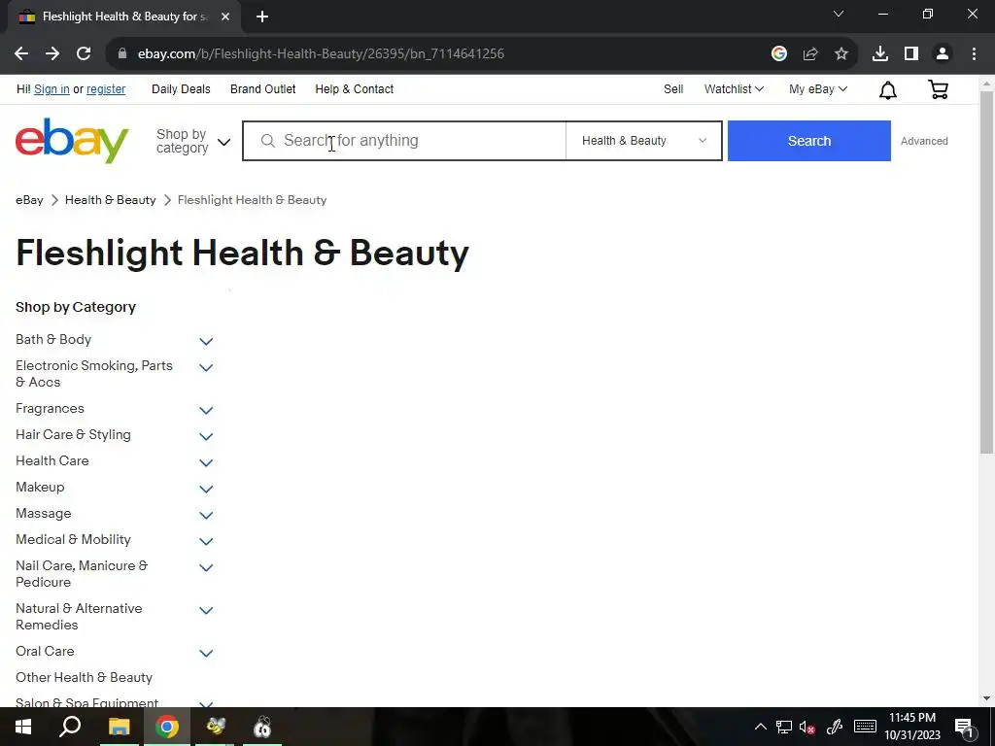The height and width of the screenshot is (746, 995).
Task: Click the taskbar clock and date
Action: (911, 727)
